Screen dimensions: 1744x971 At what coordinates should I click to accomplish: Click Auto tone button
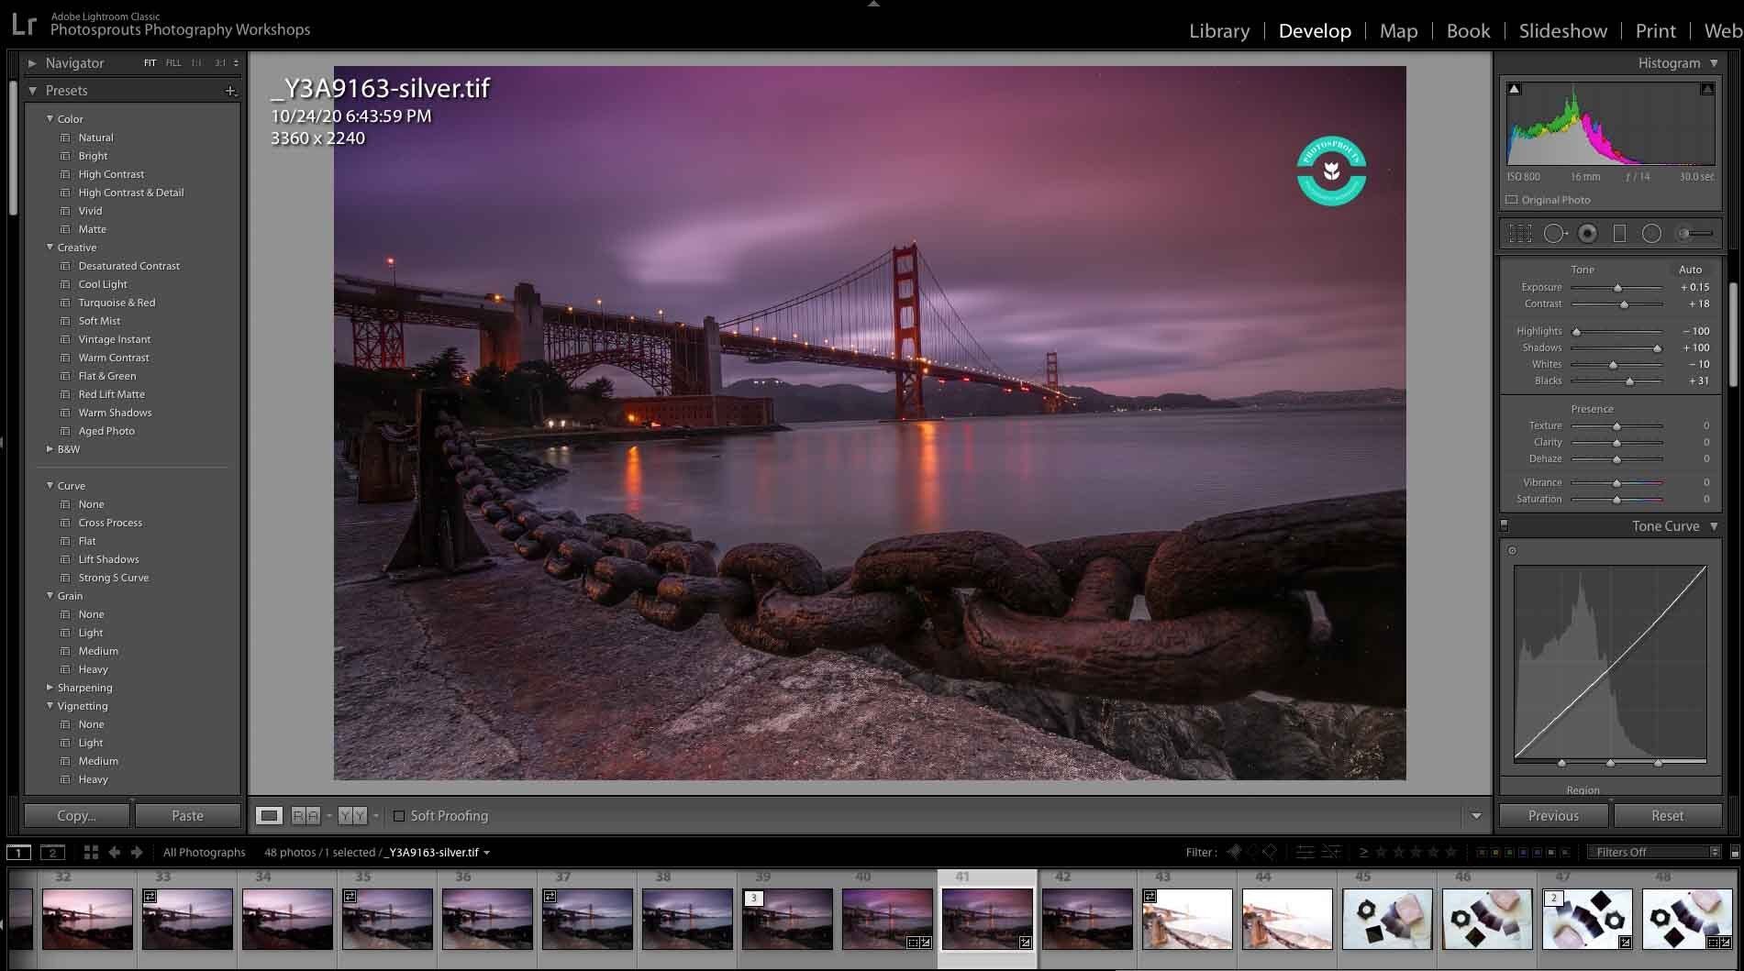pos(1690,270)
